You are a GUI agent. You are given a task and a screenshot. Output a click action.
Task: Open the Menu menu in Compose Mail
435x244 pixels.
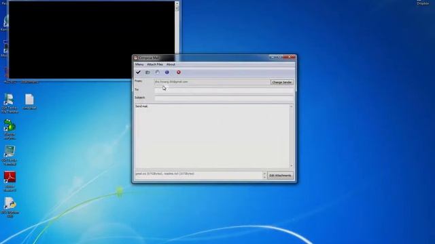tap(139, 64)
